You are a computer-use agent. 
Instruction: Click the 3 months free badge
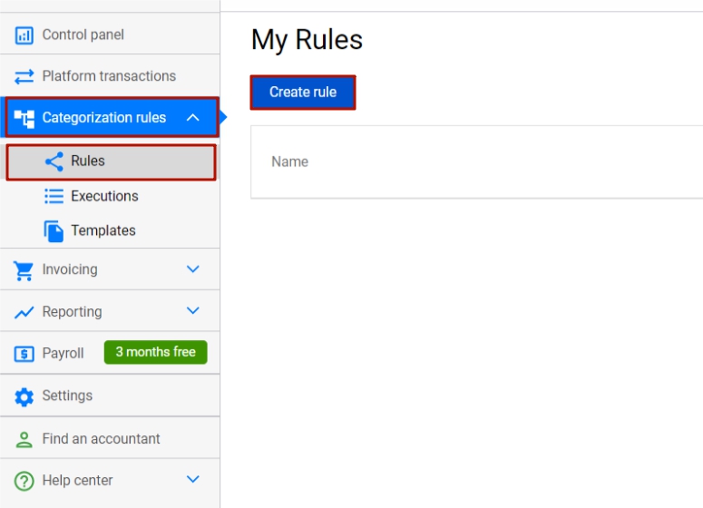coord(156,352)
